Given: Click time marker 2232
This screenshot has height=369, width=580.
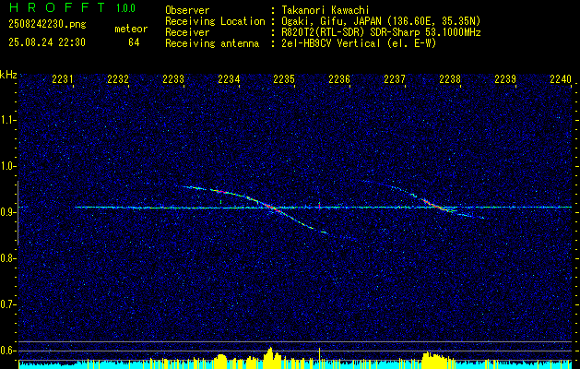Looking at the screenshot, I should pyautogui.click(x=118, y=79).
